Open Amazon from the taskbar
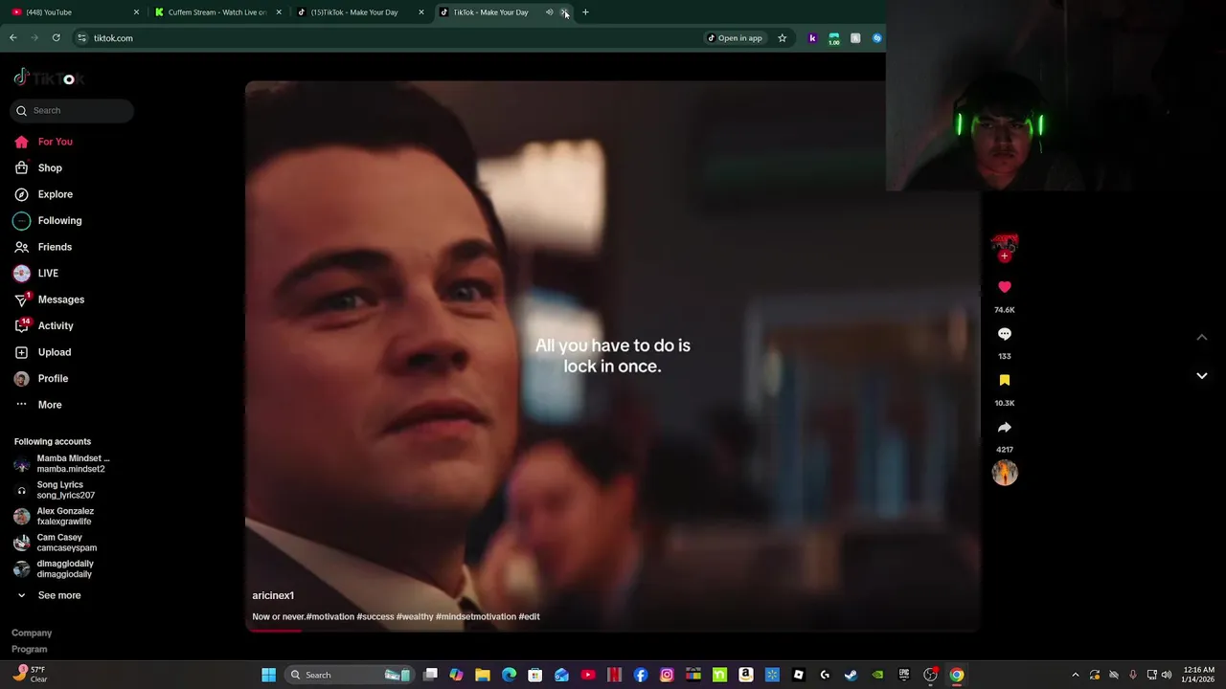This screenshot has width=1226, height=689. pos(746,675)
